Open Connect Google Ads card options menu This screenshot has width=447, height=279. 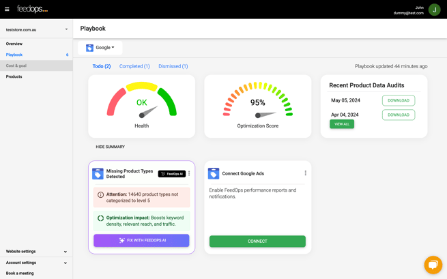[305, 173]
